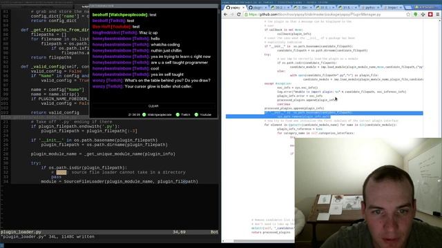
Task: Toggle the Twitch connection indicator
Action: tap(177, 115)
